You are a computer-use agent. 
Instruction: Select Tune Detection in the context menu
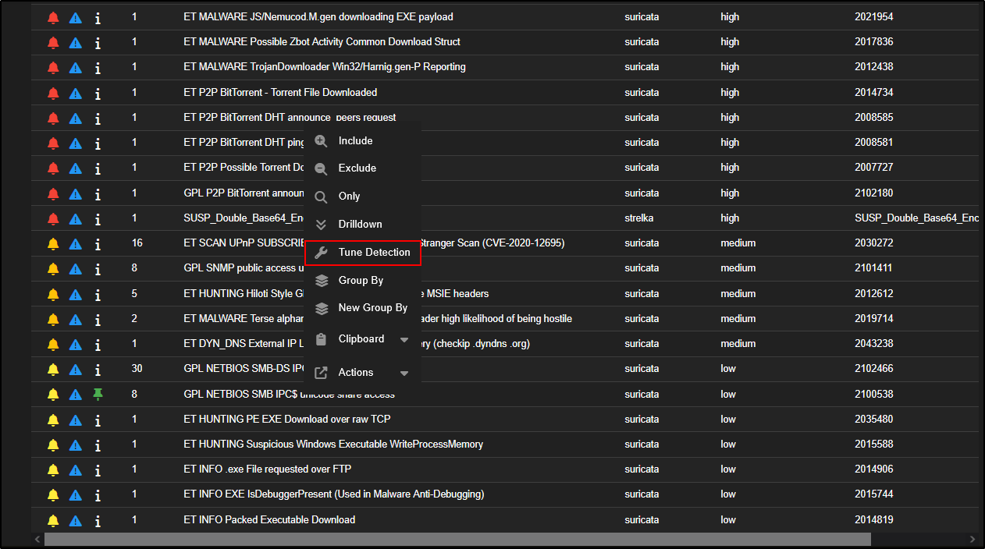point(374,253)
